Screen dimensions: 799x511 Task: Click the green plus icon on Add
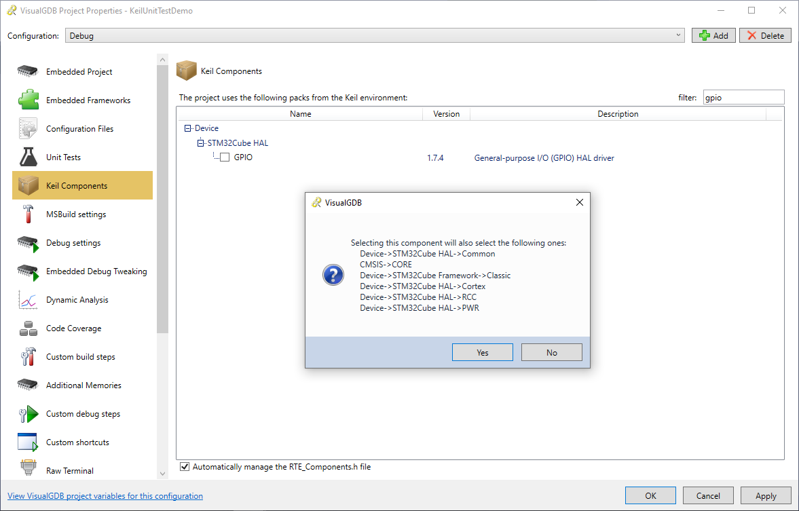click(704, 35)
